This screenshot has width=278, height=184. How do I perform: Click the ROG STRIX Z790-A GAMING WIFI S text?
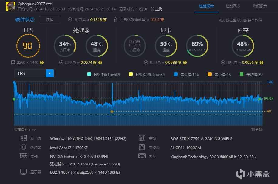[201, 138]
